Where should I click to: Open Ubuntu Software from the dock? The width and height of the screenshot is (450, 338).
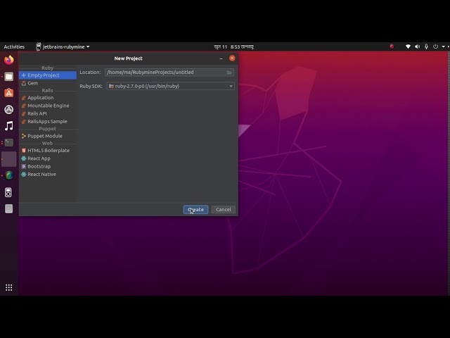[x=9, y=93]
